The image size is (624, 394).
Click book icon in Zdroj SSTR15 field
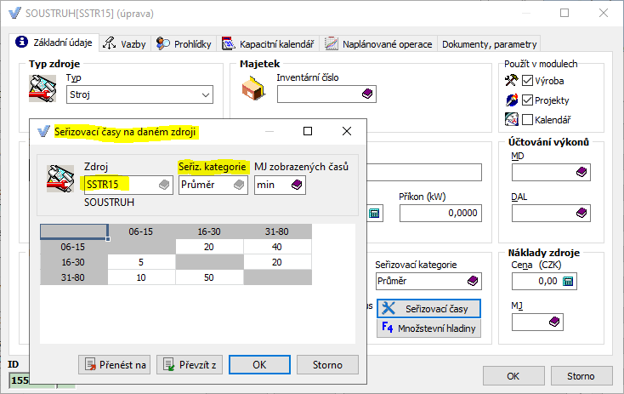click(x=163, y=185)
